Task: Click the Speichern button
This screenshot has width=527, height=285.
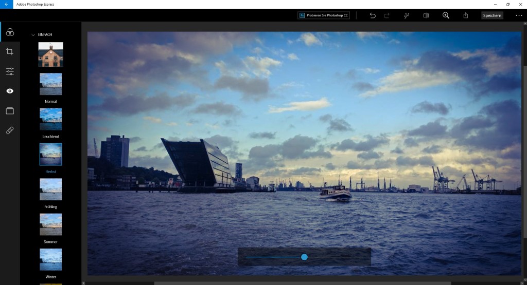Action: click(x=492, y=15)
